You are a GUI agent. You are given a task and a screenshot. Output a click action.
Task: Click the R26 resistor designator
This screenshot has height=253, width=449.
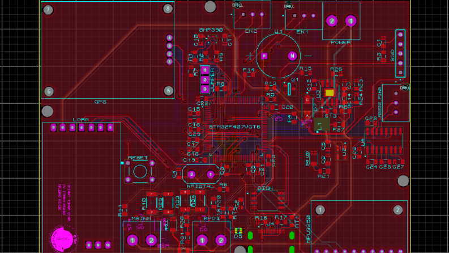336,69
